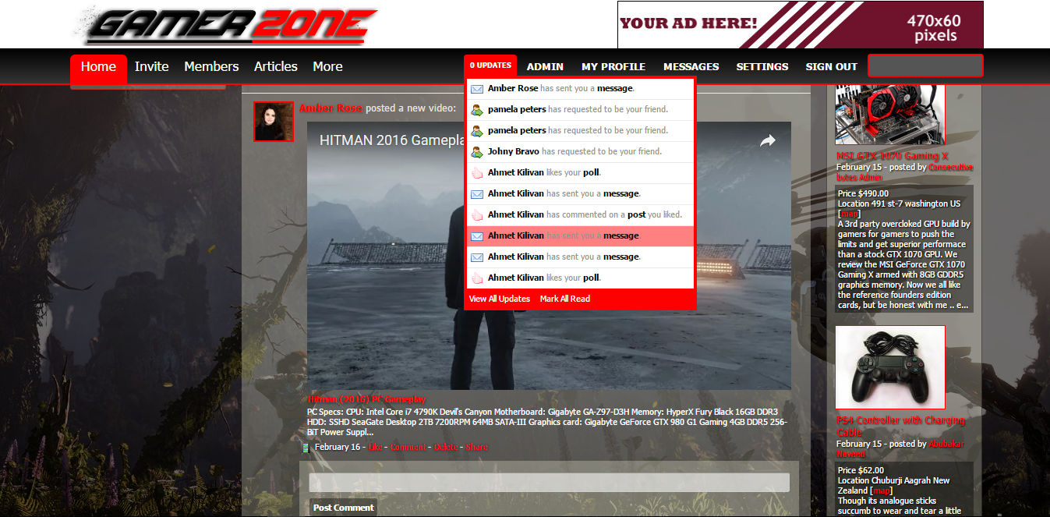Expand the More navigation menu
The image size is (1050, 517).
(327, 67)
